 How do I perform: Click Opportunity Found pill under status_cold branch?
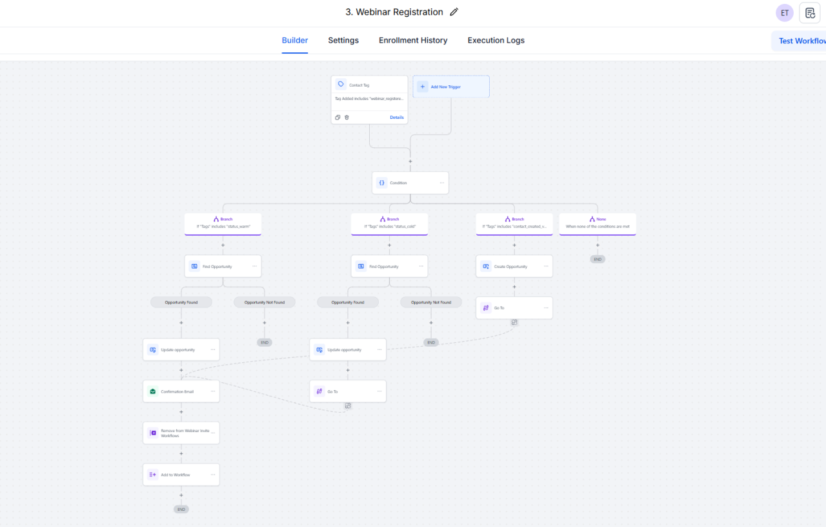348,302
